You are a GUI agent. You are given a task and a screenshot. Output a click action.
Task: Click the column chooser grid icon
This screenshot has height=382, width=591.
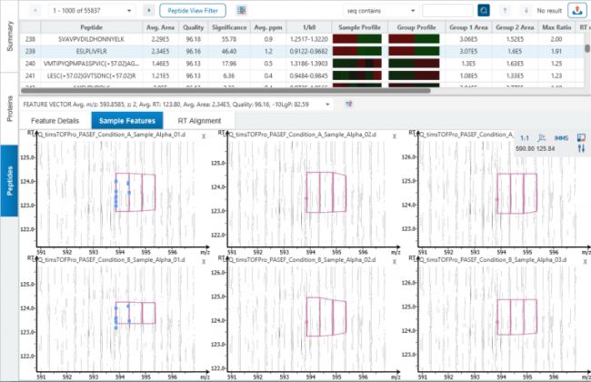pyautogui.click(x=242, y=10)
